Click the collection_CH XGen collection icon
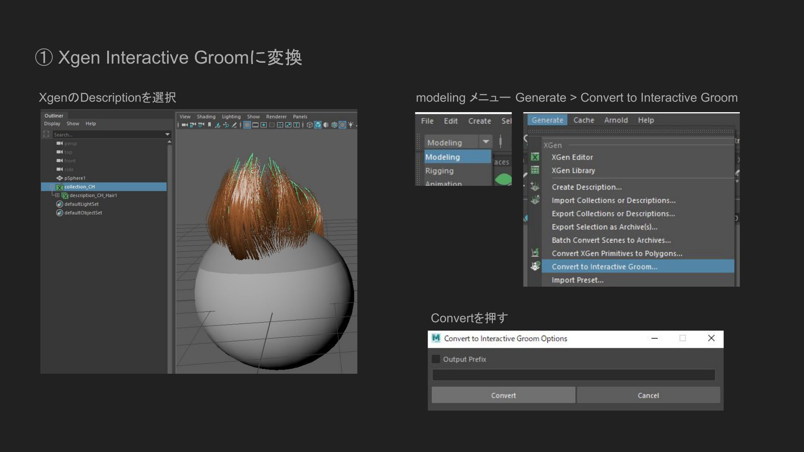Image resolution: width=804 pixels, height=452 pixels. pyautogui.click(x=59, y=187)
